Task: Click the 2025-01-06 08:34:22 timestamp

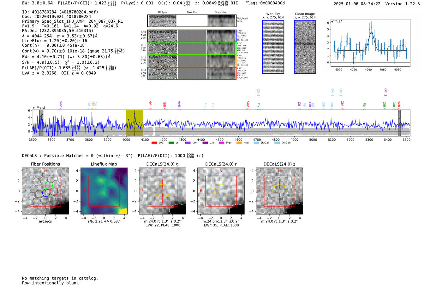Action: (357, 4)
